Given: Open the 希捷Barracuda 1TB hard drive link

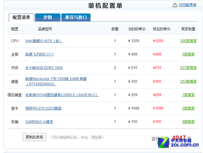Looking at the screenshot, I should tap(56, 81).
